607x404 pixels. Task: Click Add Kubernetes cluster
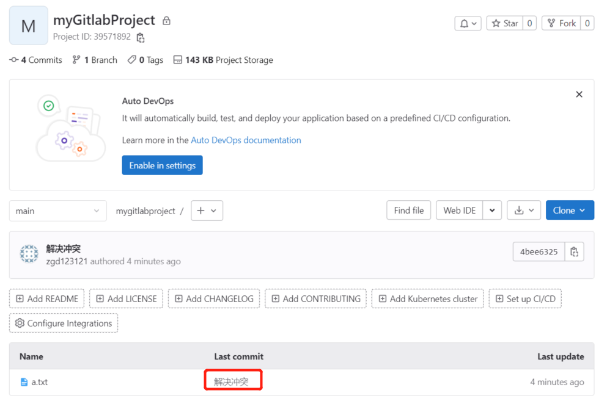(x=428, y=299)
